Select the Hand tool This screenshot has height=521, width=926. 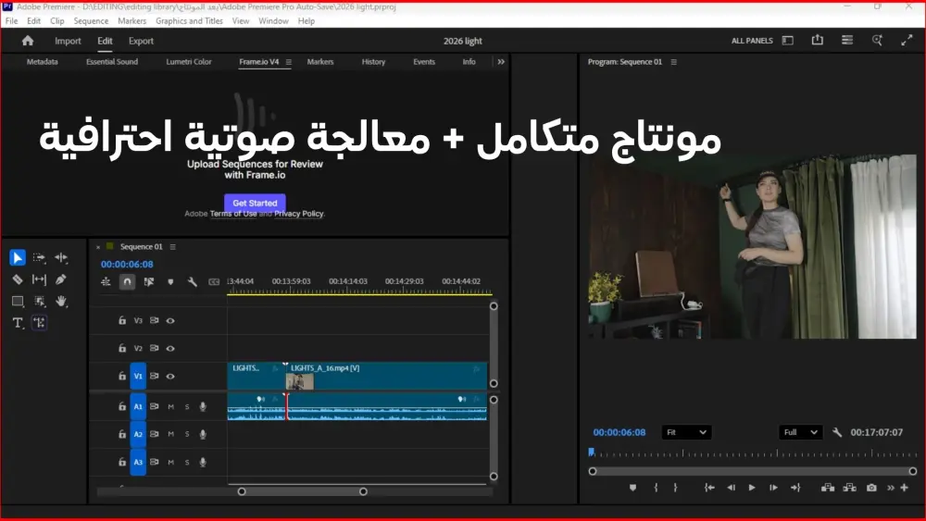pos(61,302)
